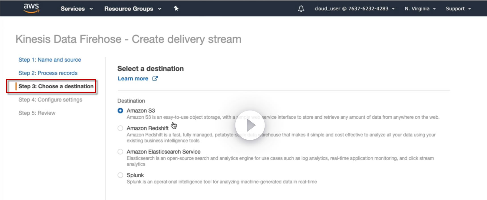Select the Amazon S3 radio button
Screen dimensions: 487x200
click(x=120, y=110)
